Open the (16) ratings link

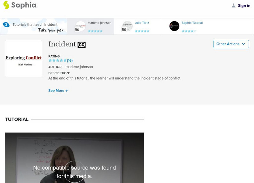70,60
